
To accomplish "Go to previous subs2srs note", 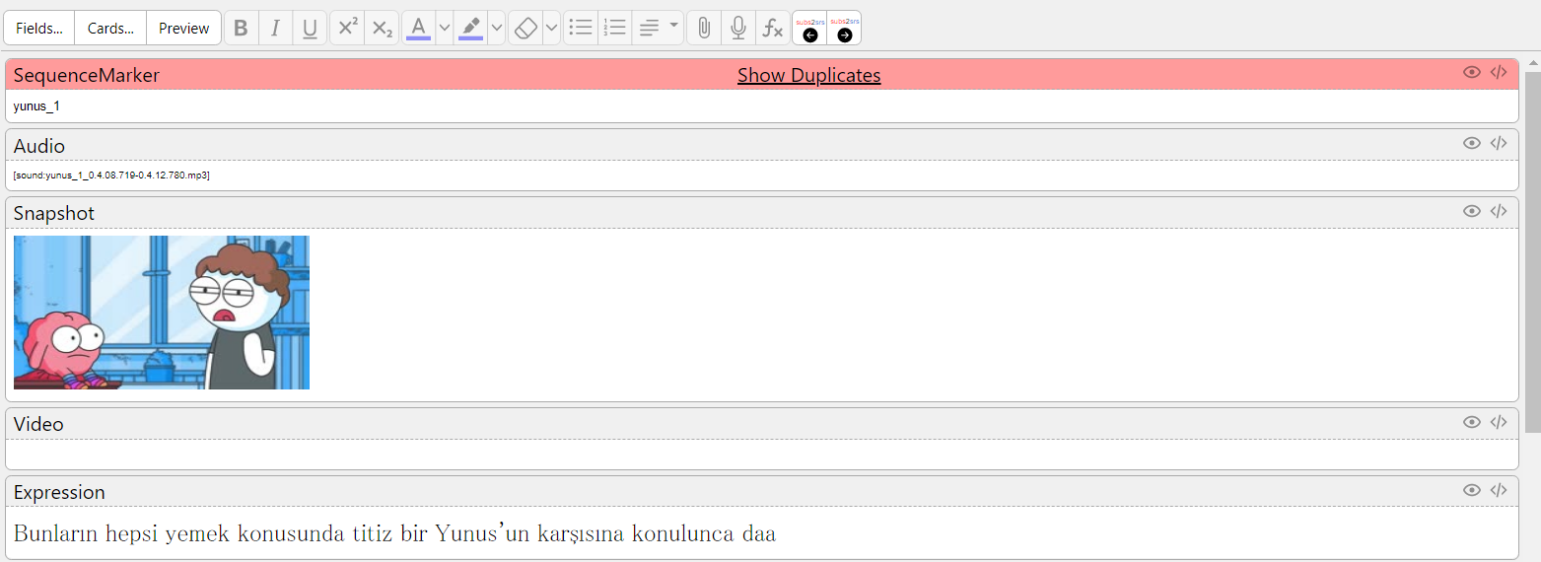I will tap(810, 29).
